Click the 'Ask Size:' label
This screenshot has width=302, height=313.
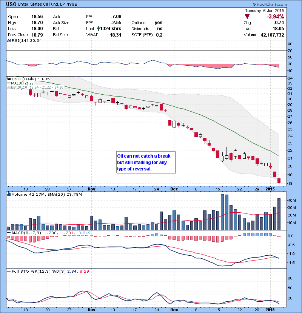click(62, 23)
